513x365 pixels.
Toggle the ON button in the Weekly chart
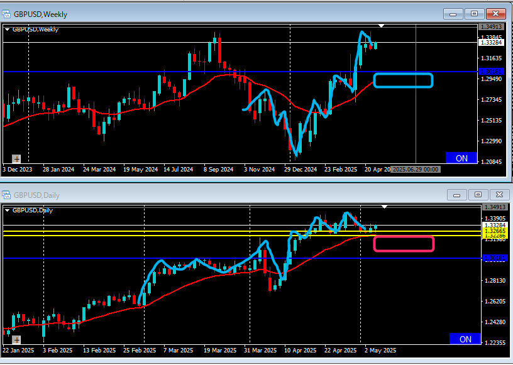tap(461, 158)
